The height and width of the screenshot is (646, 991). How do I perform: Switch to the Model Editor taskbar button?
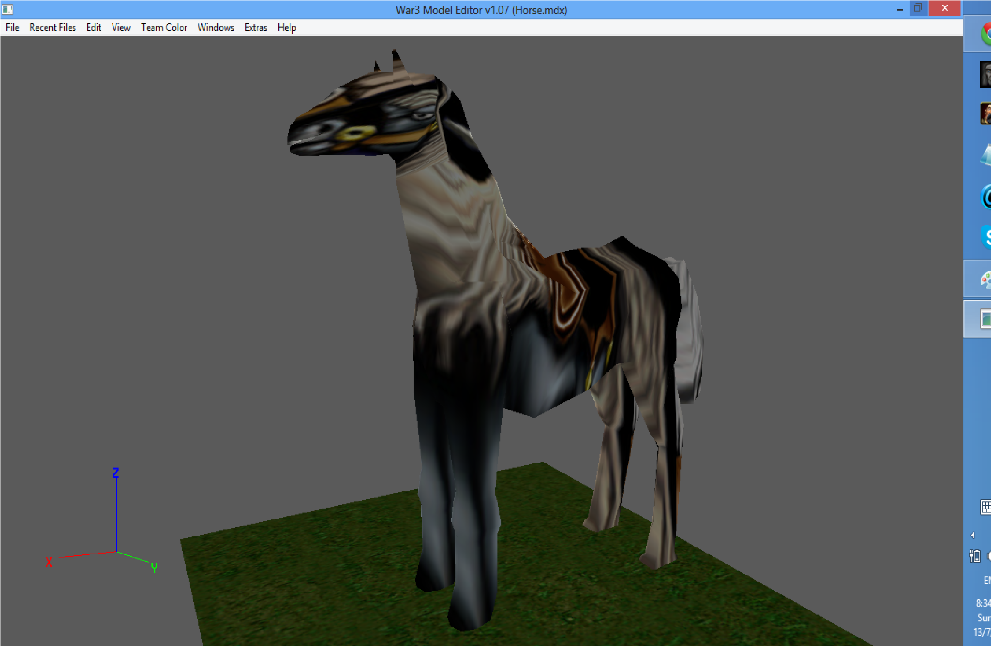pyautogui.click(x=977, y=320)
